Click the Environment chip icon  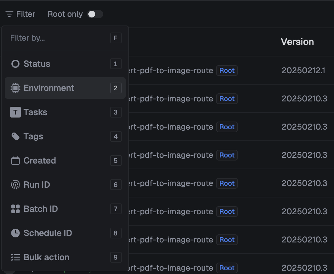[x=15, y=88]
